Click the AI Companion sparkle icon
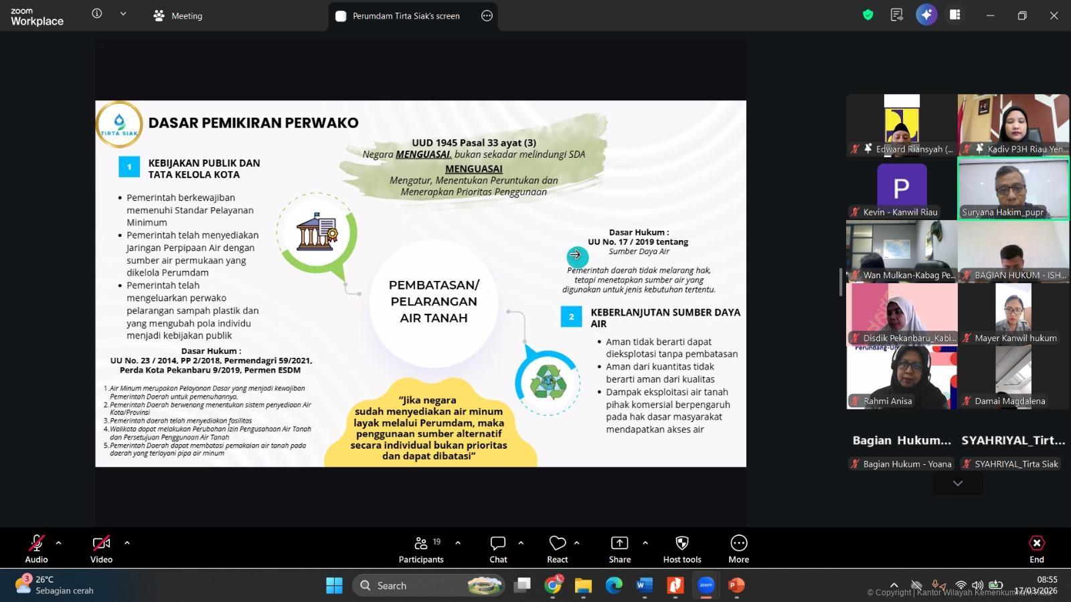Screen dimensions: 1071x602 pos(926,15)
